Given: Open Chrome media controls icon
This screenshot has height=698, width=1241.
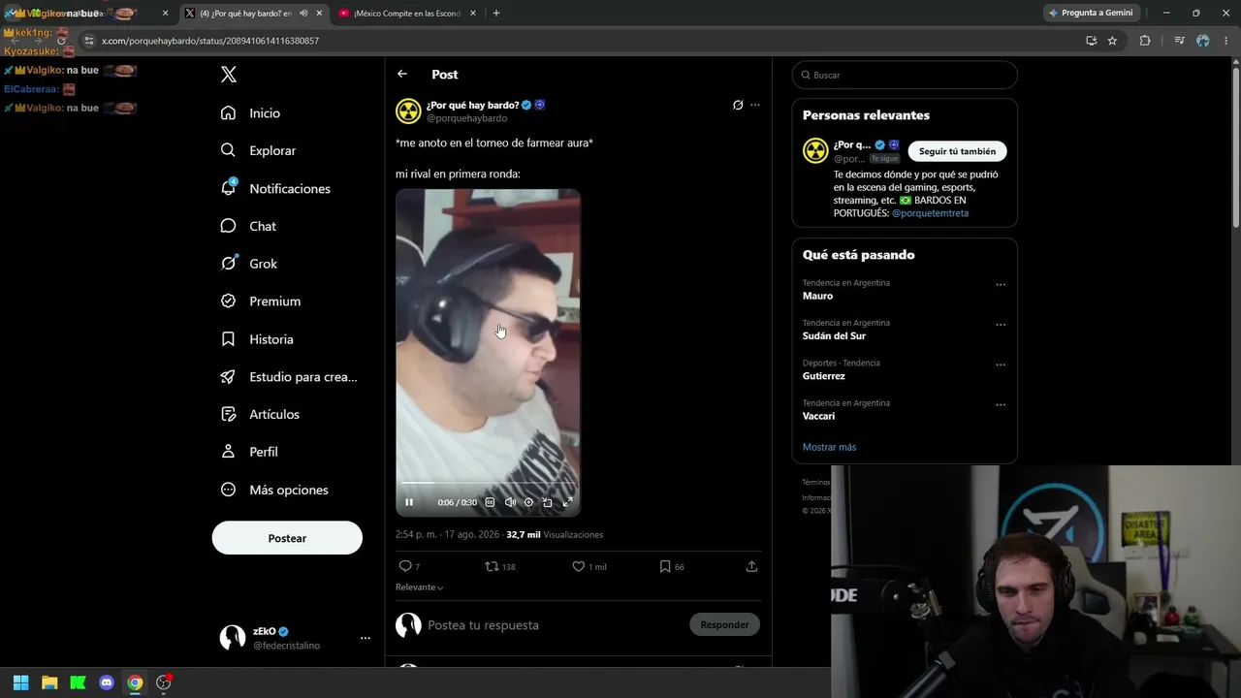Looking at the screenshot, I should tap(1179, 41).
